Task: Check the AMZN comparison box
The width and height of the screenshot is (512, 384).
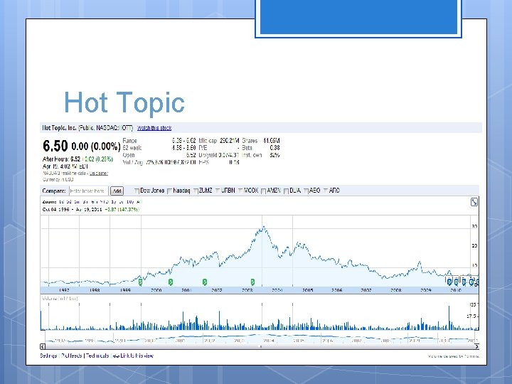Action: pos(264,191)
